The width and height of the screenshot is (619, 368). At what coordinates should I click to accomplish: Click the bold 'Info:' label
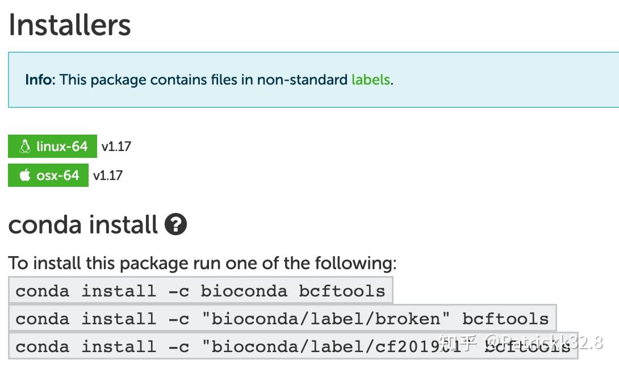click(x=40, y=80)
